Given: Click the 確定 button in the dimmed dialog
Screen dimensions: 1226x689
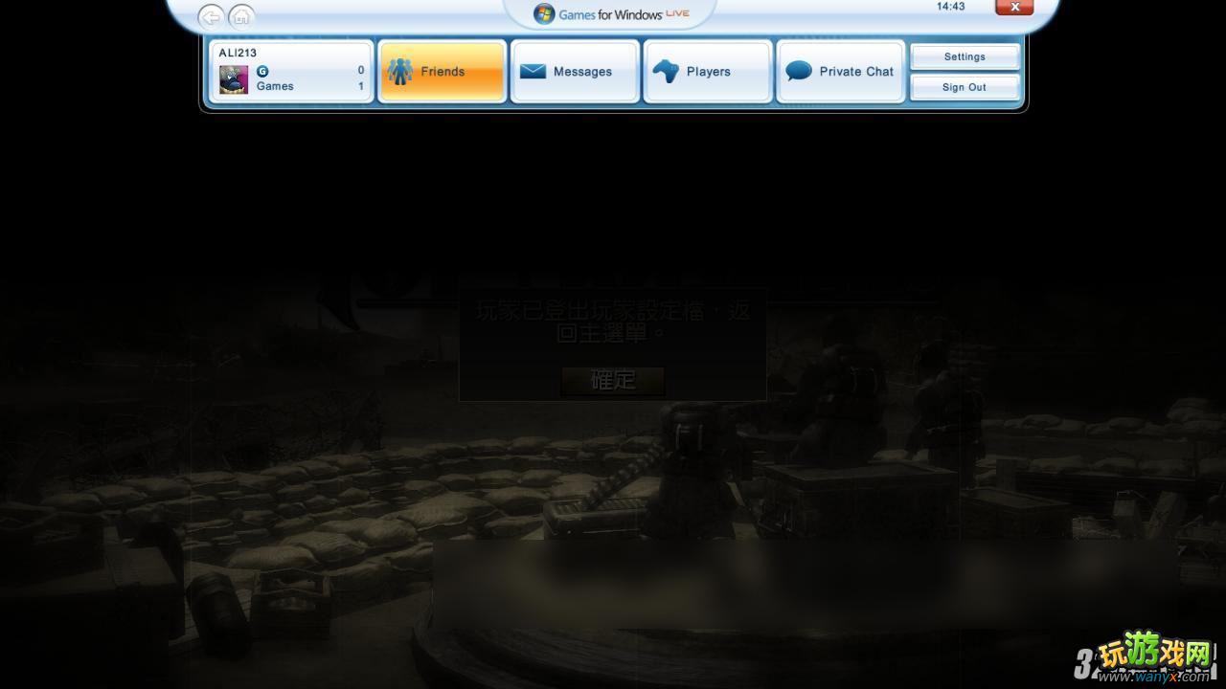Looking at the screenshot, I should click(x=613, y=380).
